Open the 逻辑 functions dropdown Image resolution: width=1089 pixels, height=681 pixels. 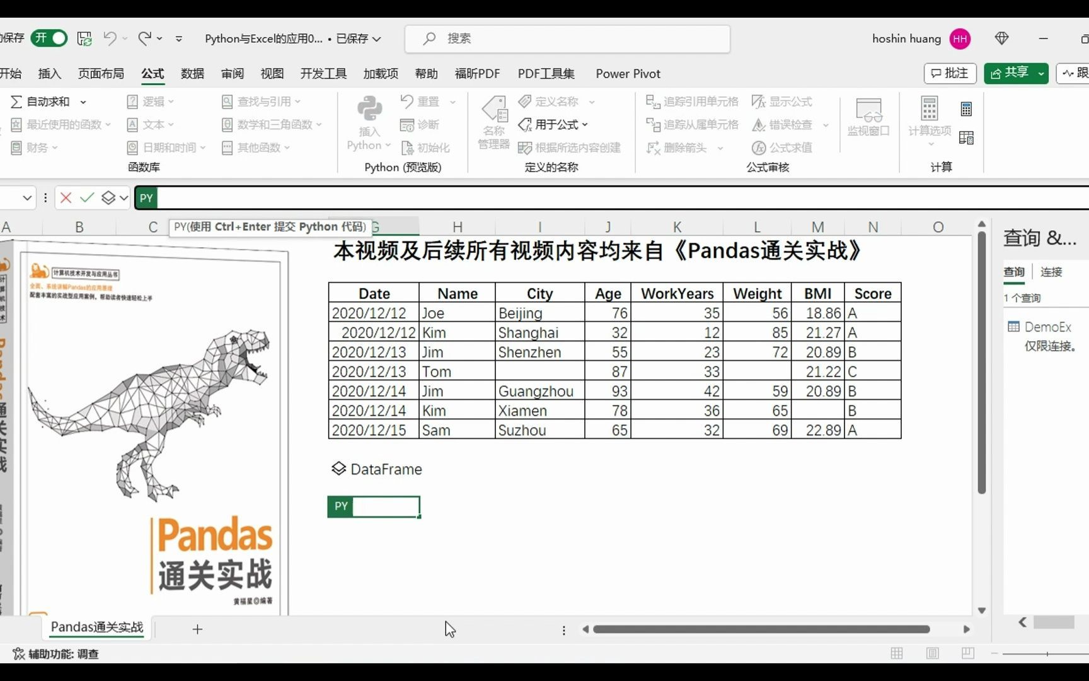point(150,102)
